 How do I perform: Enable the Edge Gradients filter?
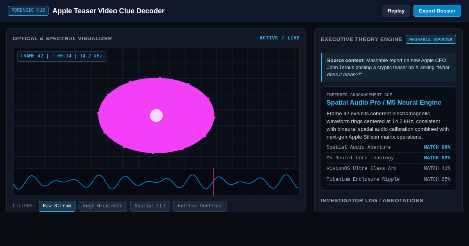pyautogui.click(x=103, y=206)
